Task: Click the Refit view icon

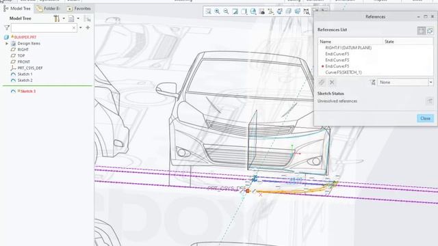Action: (x=208, y=12)
